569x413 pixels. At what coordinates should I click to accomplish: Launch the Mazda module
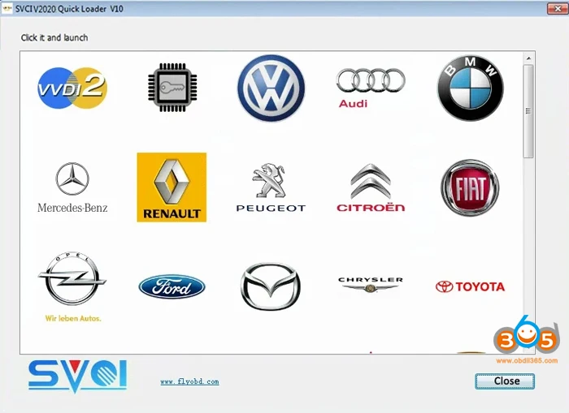pos(271,286)
